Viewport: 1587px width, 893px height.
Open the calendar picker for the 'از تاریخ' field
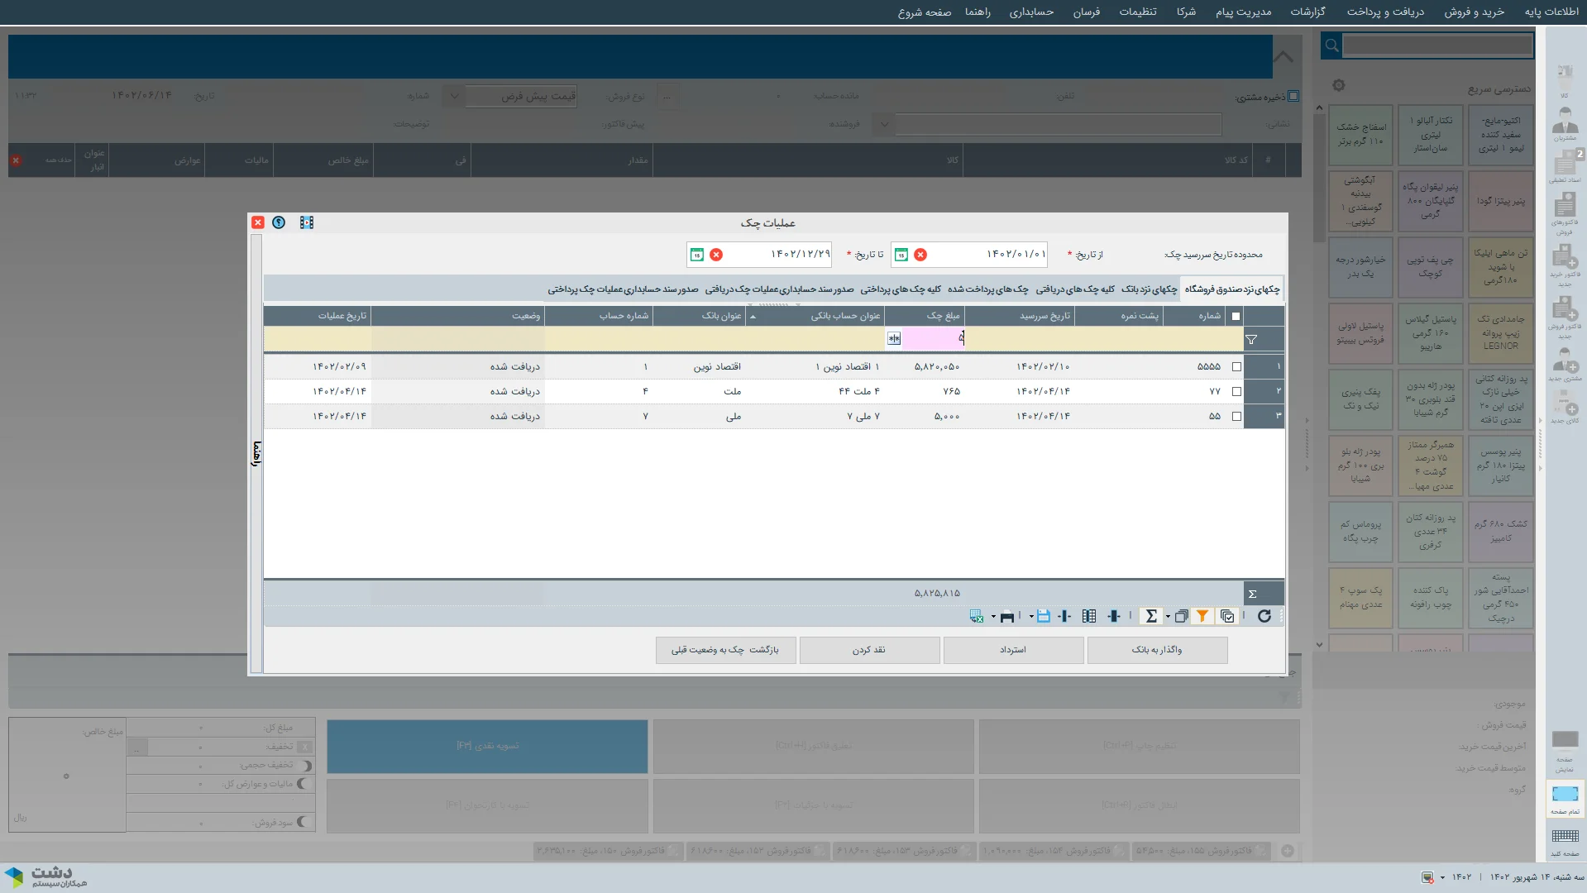[x=901, y=255]
